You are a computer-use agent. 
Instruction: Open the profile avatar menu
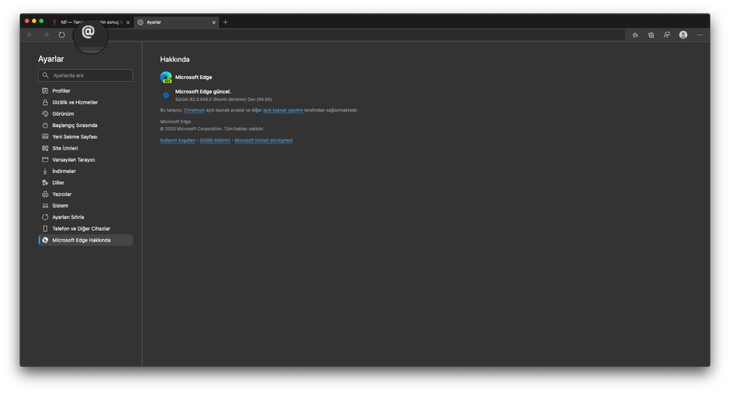click(683, 35)
